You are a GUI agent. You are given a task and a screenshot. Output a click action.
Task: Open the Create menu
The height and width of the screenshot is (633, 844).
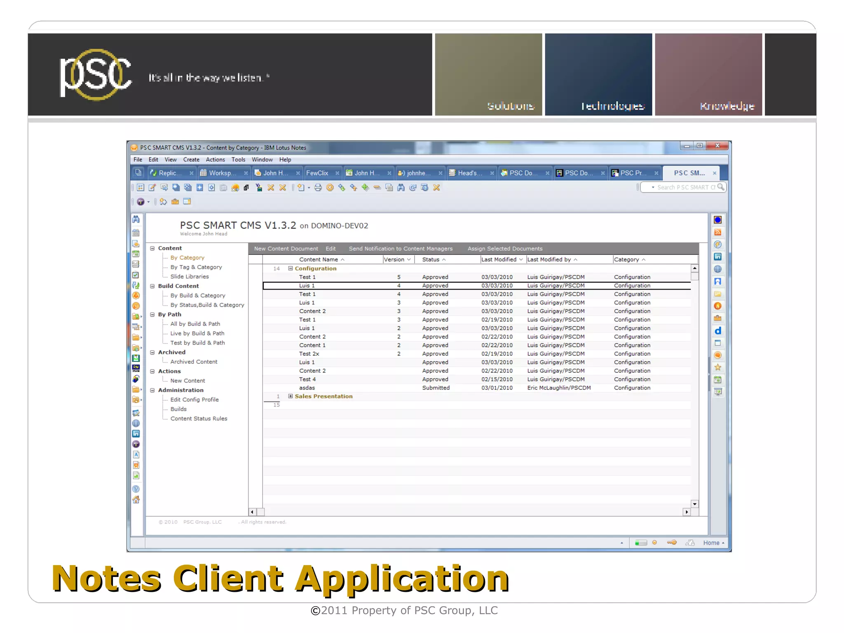pos(191,160)
